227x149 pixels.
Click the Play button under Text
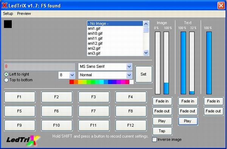point(188,121)
